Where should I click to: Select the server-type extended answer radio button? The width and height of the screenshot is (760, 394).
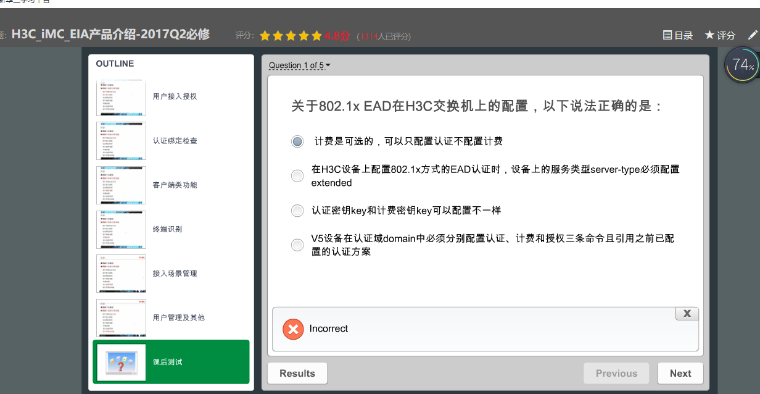pos(297,176)
